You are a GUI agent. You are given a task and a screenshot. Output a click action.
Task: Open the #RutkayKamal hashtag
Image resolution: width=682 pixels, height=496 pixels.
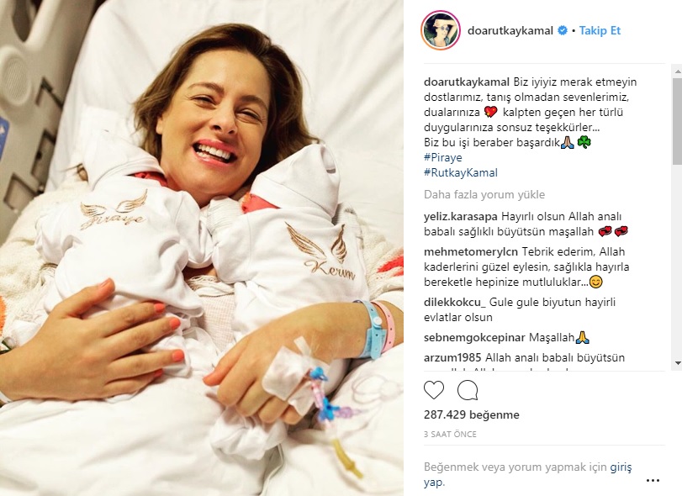[x=461, y=172]
